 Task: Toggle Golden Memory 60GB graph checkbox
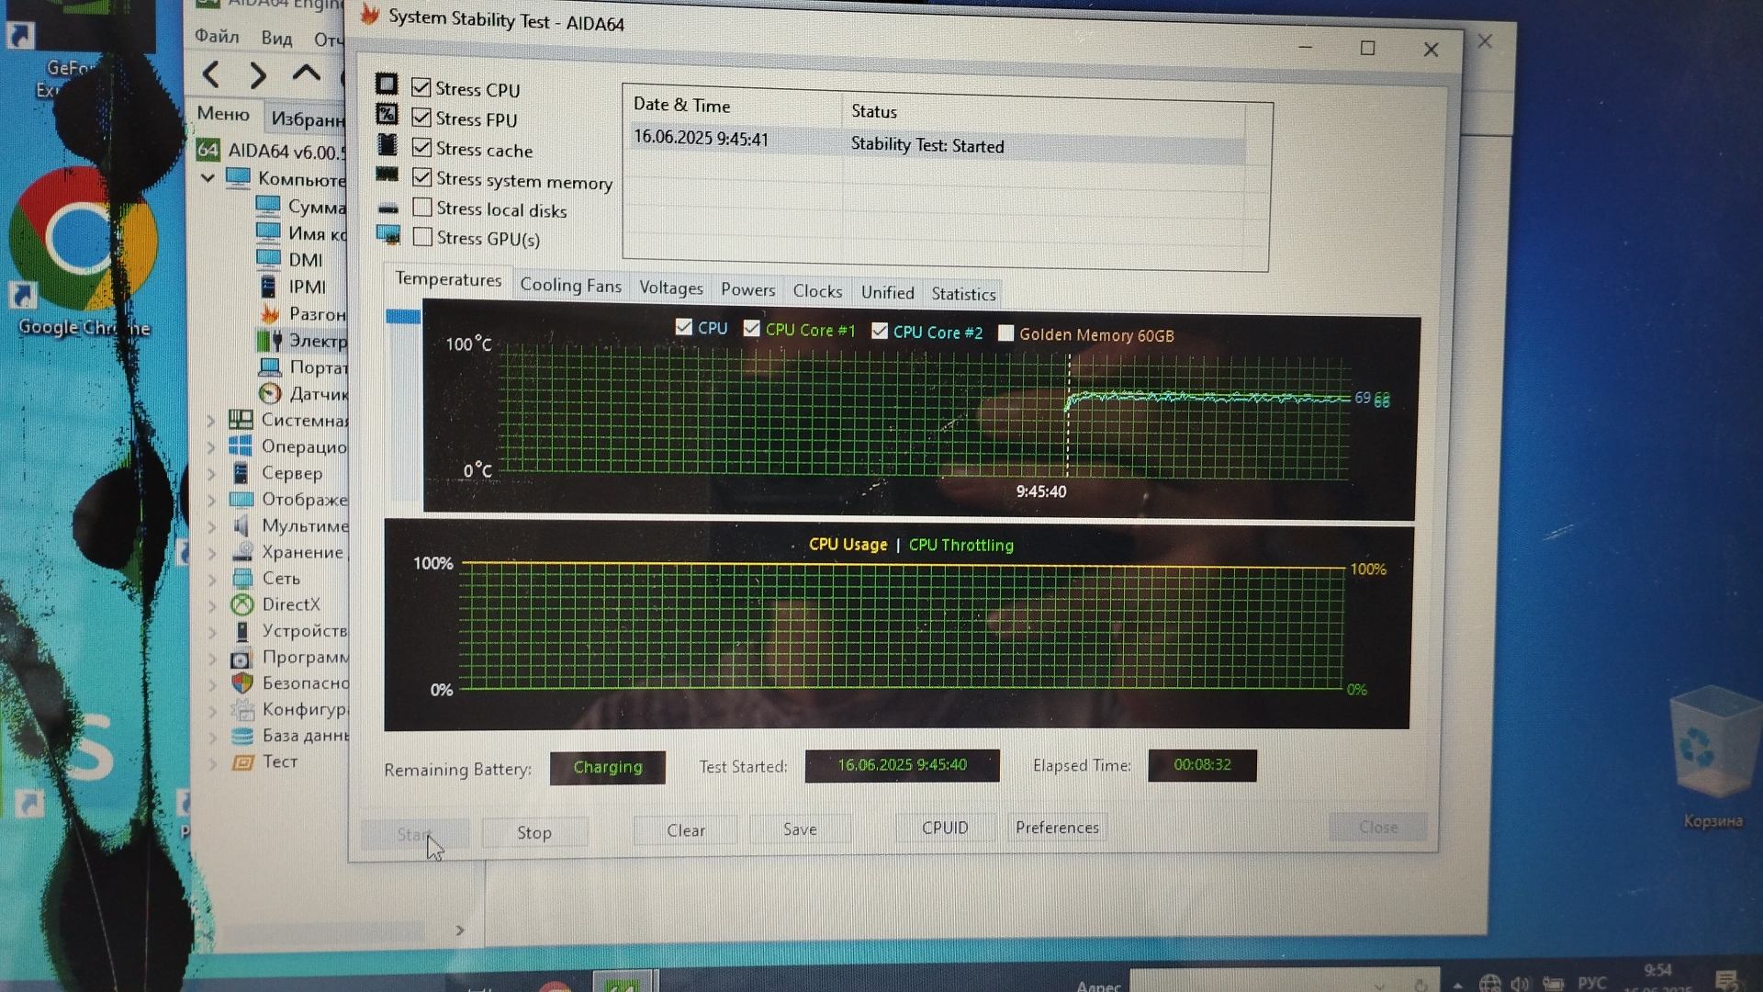pyautogui.click(x=1006, y=333)
